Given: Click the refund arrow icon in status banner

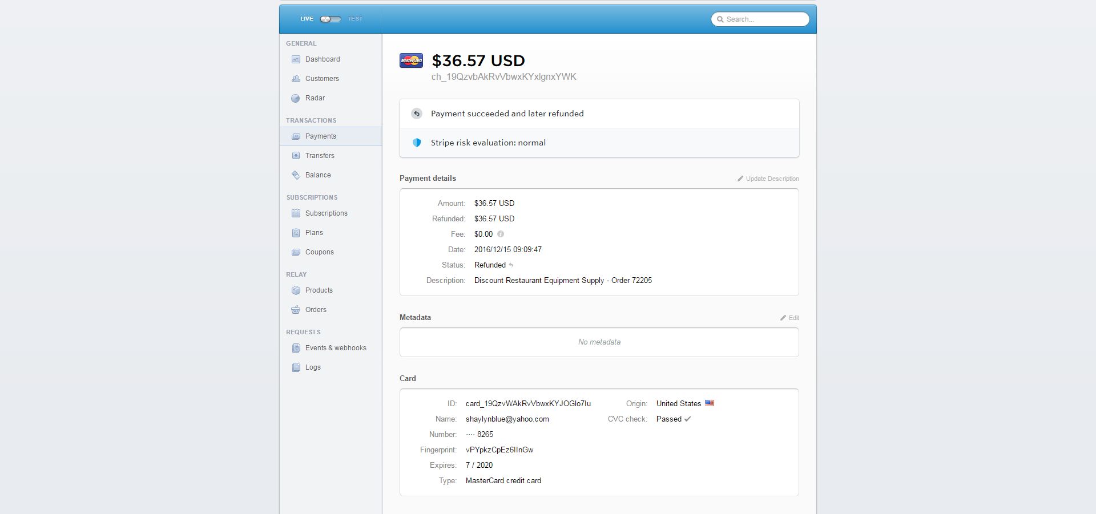Looking at the screenshot, I should (x=417, y=114).
